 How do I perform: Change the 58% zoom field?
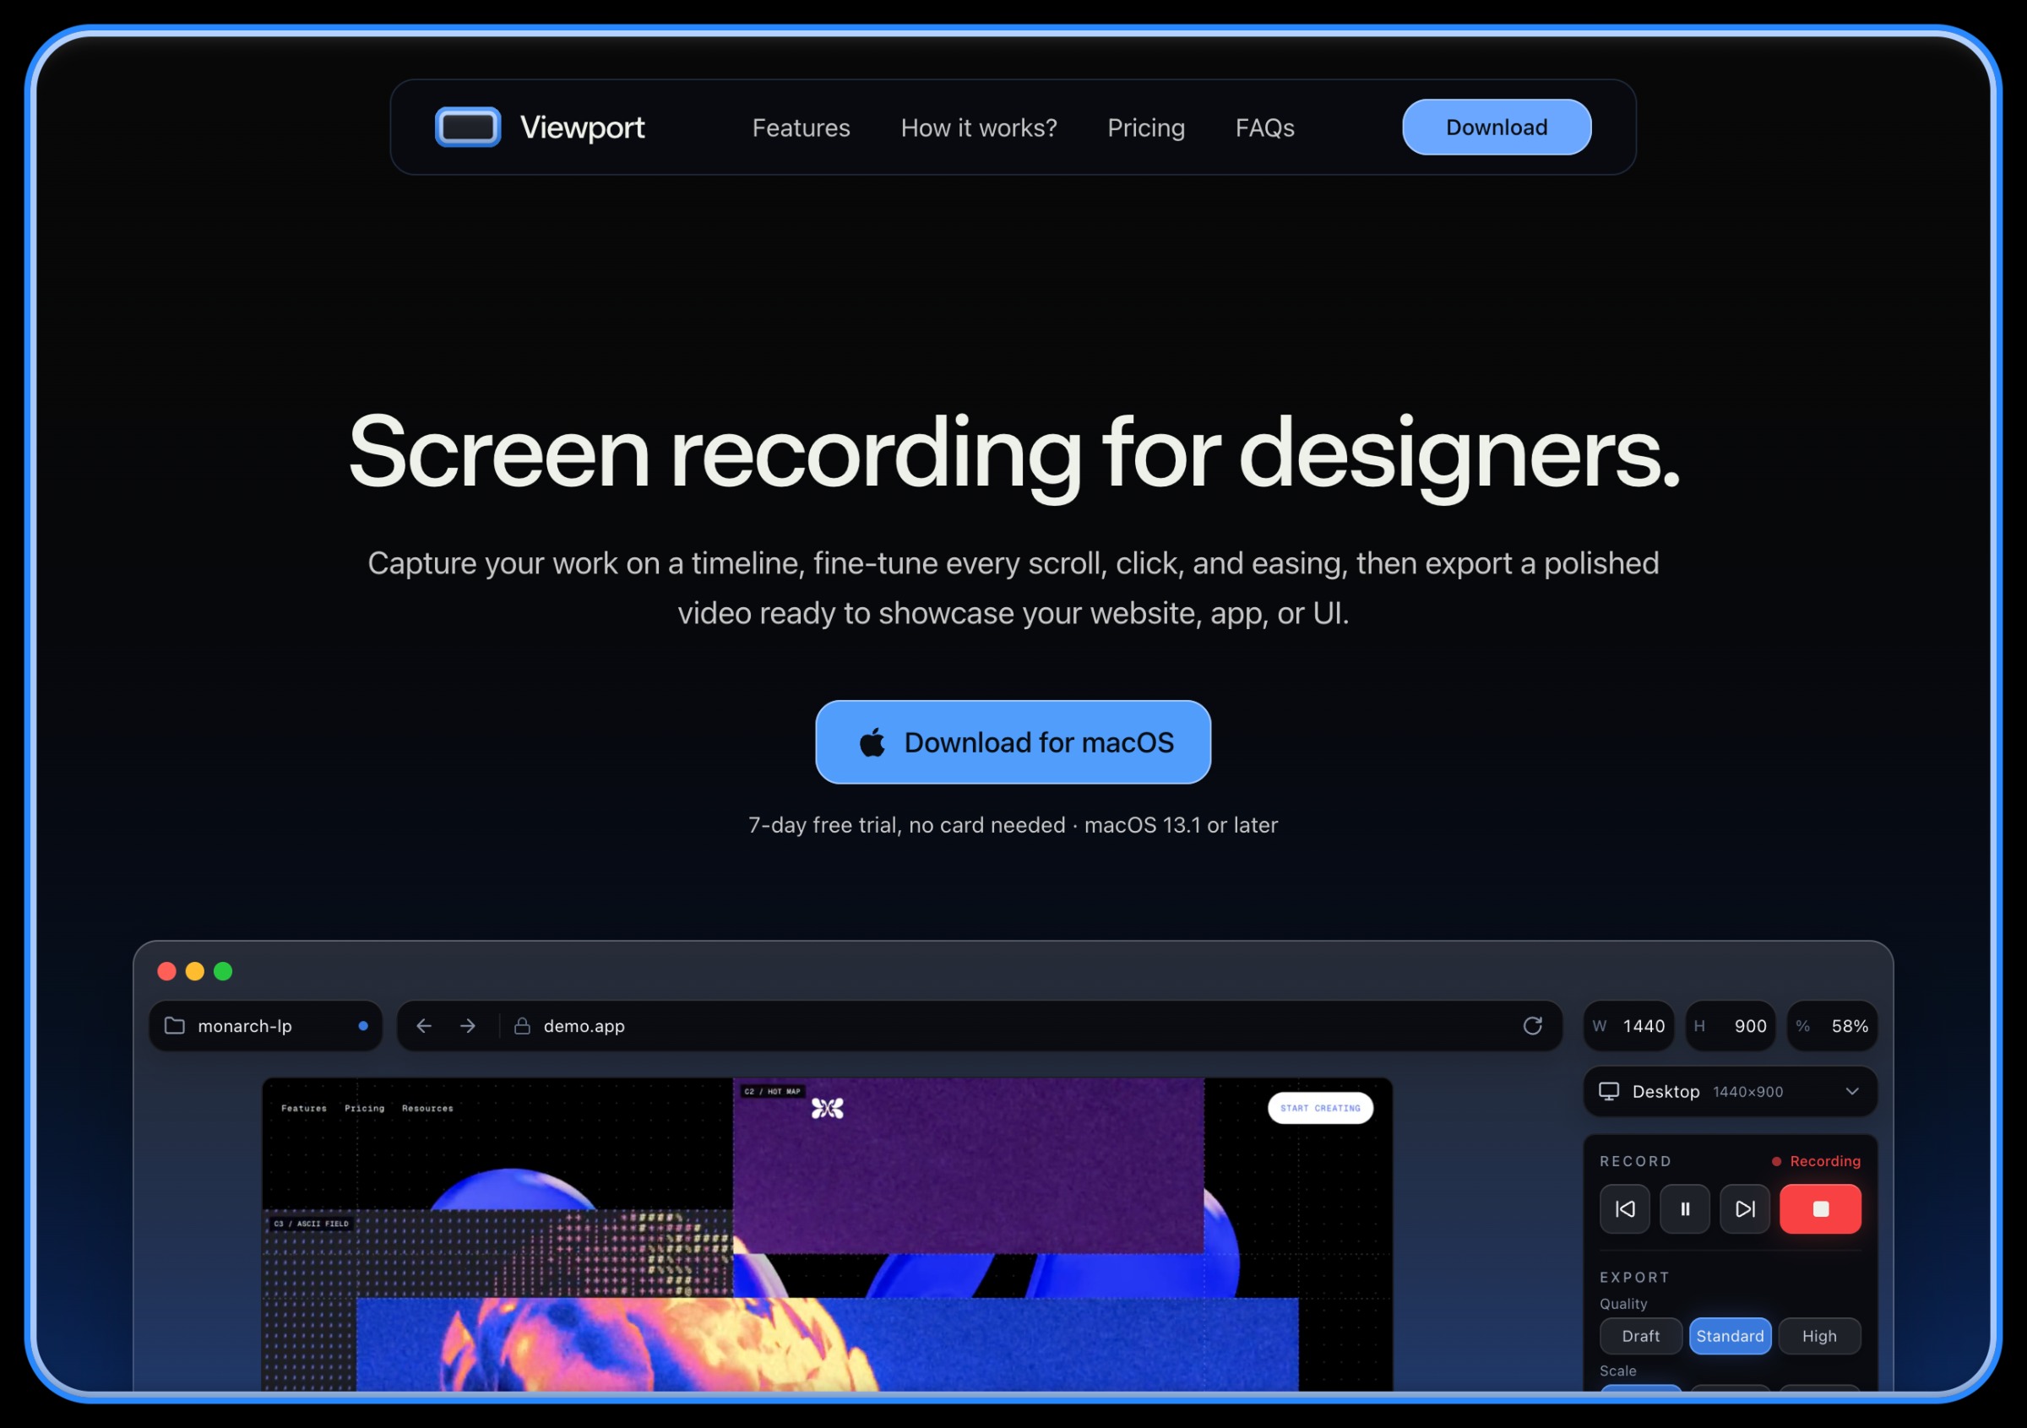1833,1025
